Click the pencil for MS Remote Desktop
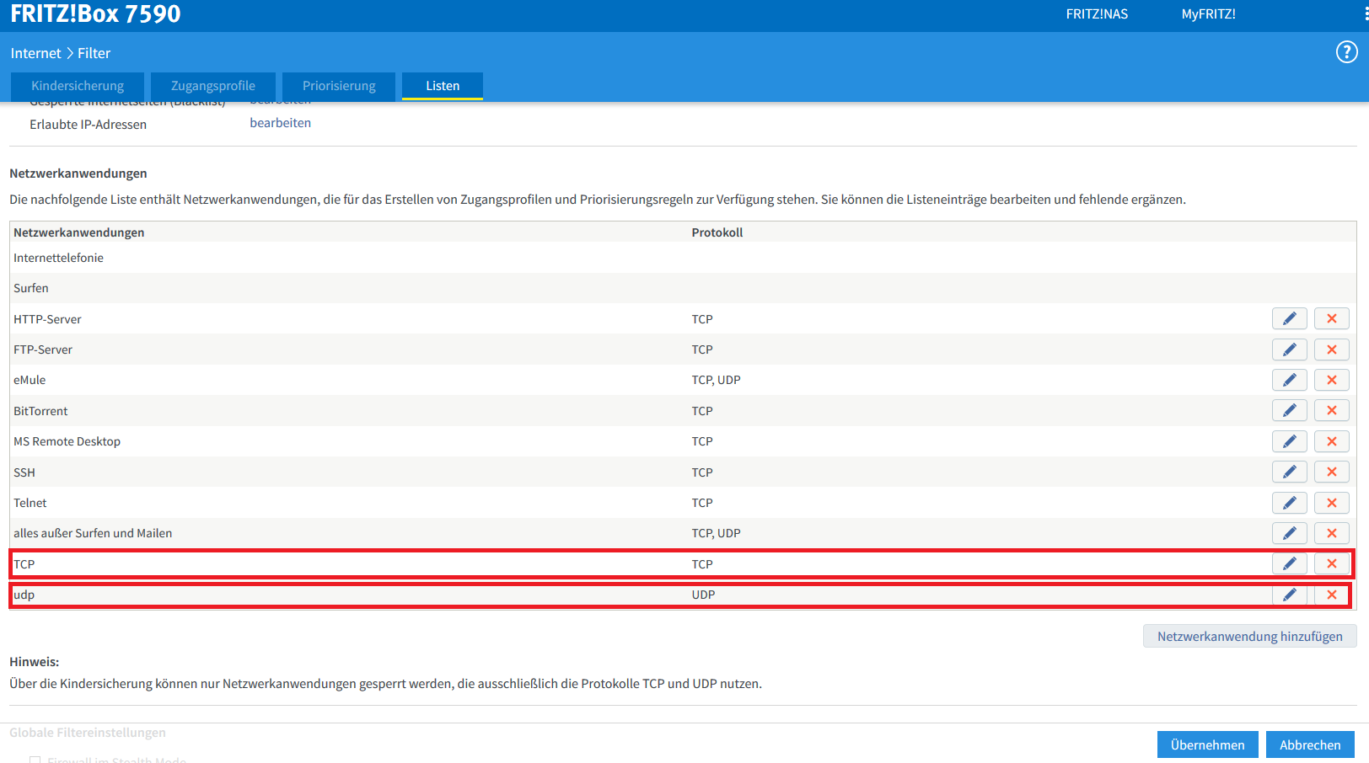The width and height of the screenshot is (1369, 763). [x=1289, y=441]
